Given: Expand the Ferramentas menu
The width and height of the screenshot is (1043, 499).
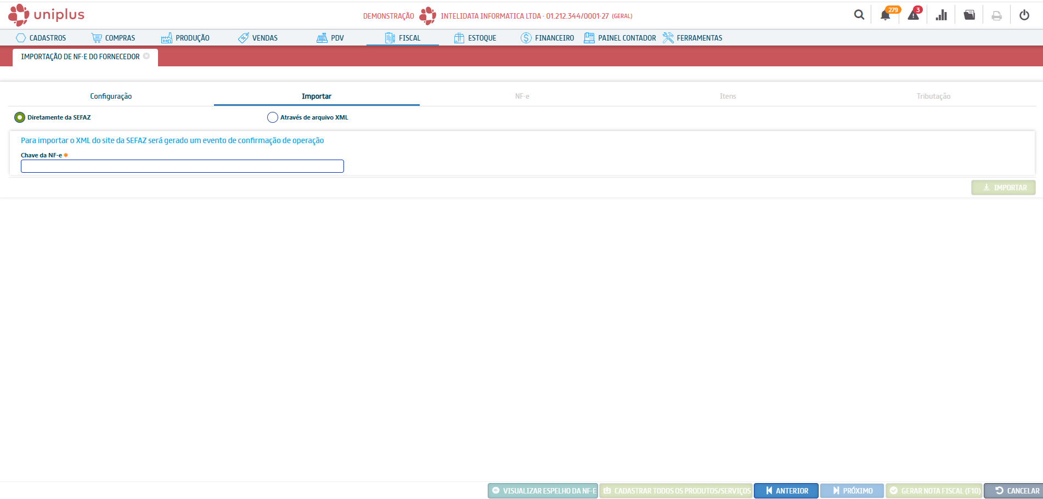Looking at the screenshot, I should (692, 38).
